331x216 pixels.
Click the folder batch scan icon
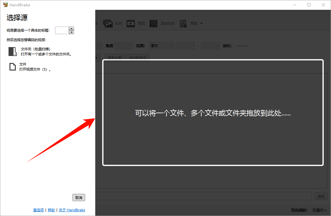[13, 52]
